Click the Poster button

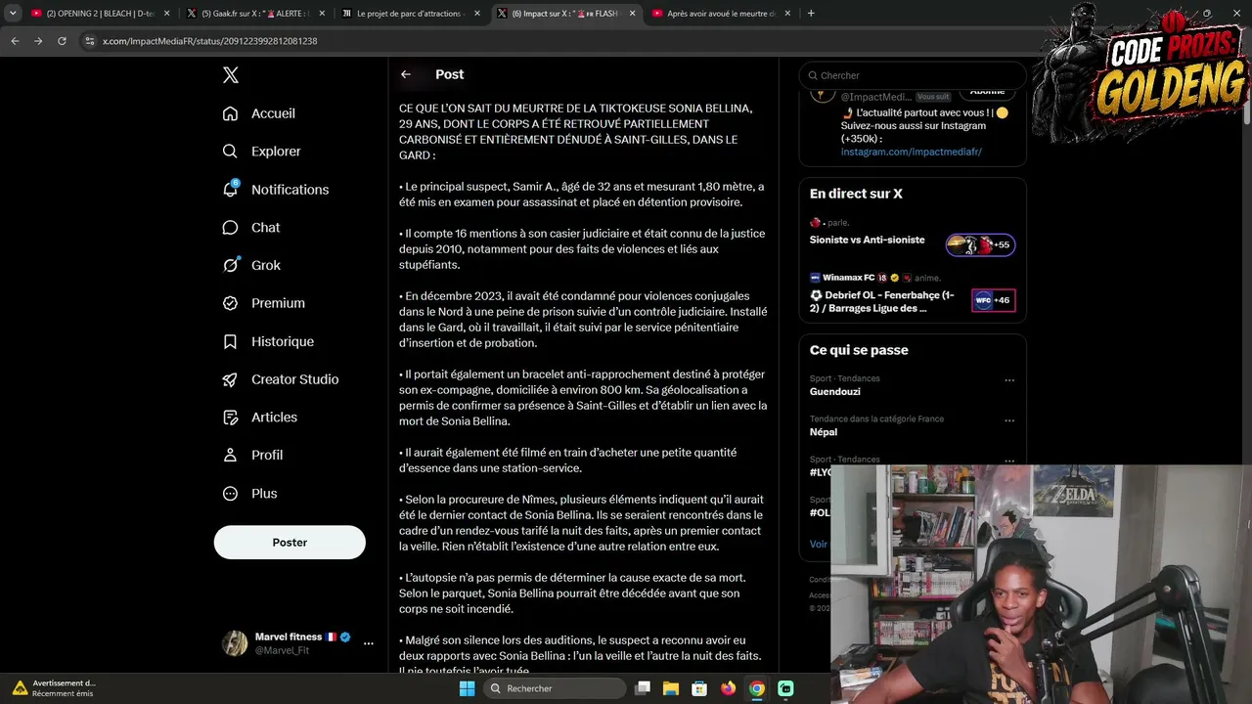(290, 543)
